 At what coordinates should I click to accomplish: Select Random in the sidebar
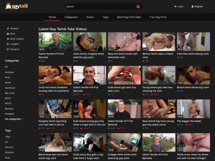click(x=15, y=49)
